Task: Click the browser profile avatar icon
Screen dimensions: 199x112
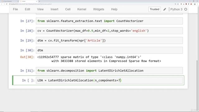Action: tap(195, 4)
